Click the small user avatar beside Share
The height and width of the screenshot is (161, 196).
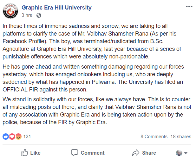point(179,153)
